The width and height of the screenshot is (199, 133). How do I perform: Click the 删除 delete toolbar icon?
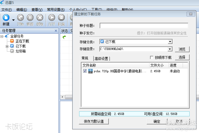40,18
